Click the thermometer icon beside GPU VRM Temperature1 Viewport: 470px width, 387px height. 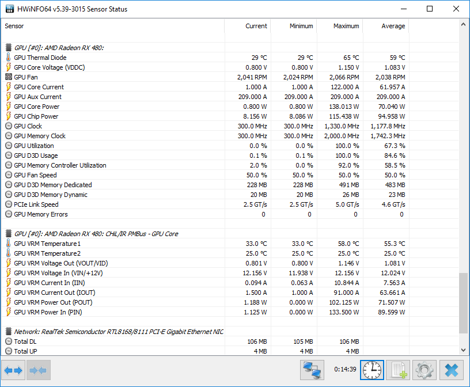[x=9, y=244]
